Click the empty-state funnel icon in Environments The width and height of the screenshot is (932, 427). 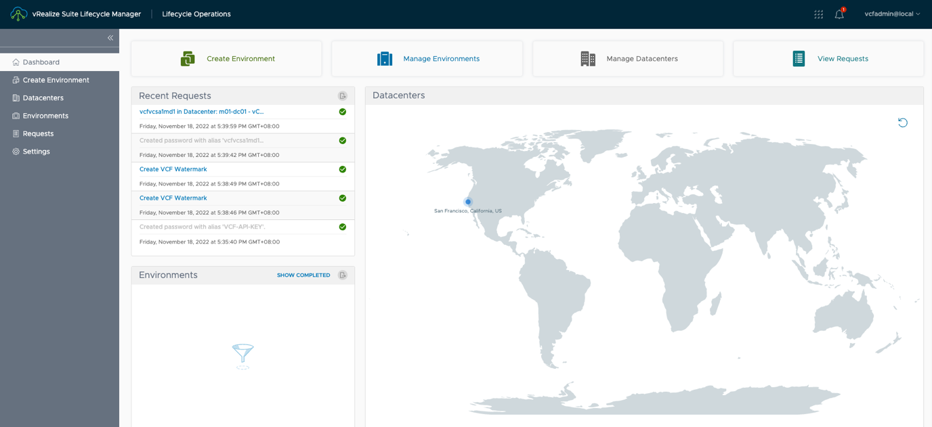pos(242,356)
